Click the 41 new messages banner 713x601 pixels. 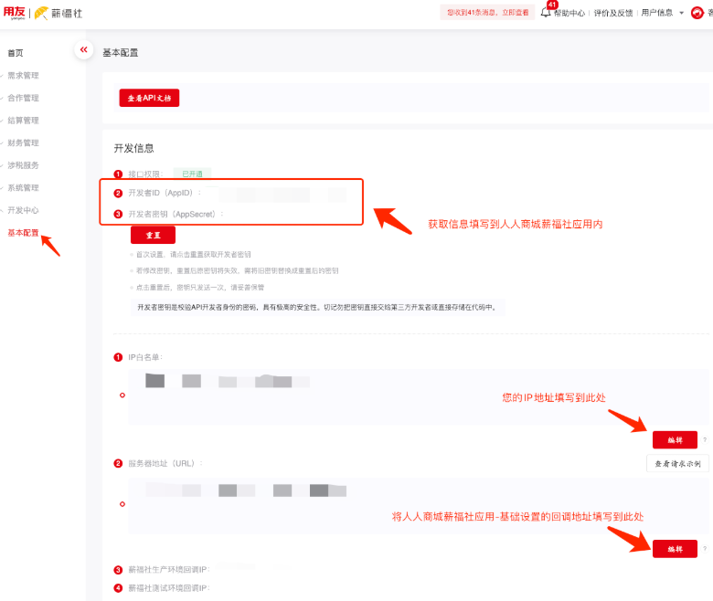pyautogui.click(x=486, y=13)
